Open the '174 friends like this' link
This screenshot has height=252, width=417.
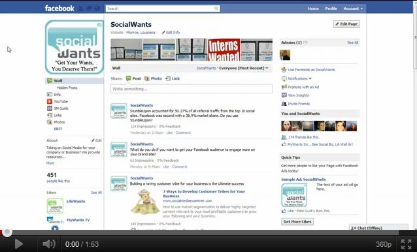point(304,137)
